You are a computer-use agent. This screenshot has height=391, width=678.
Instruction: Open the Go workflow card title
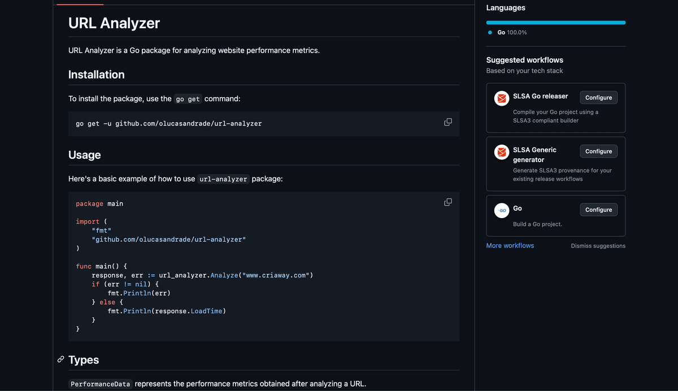(x=518, y=208)
